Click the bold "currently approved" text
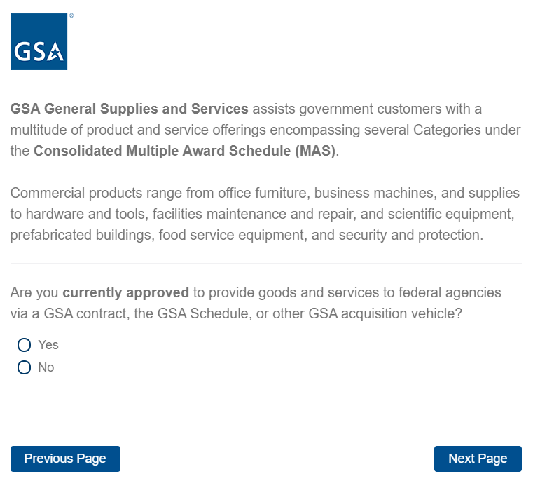This screenshot has height=488, width=540. 125,292
